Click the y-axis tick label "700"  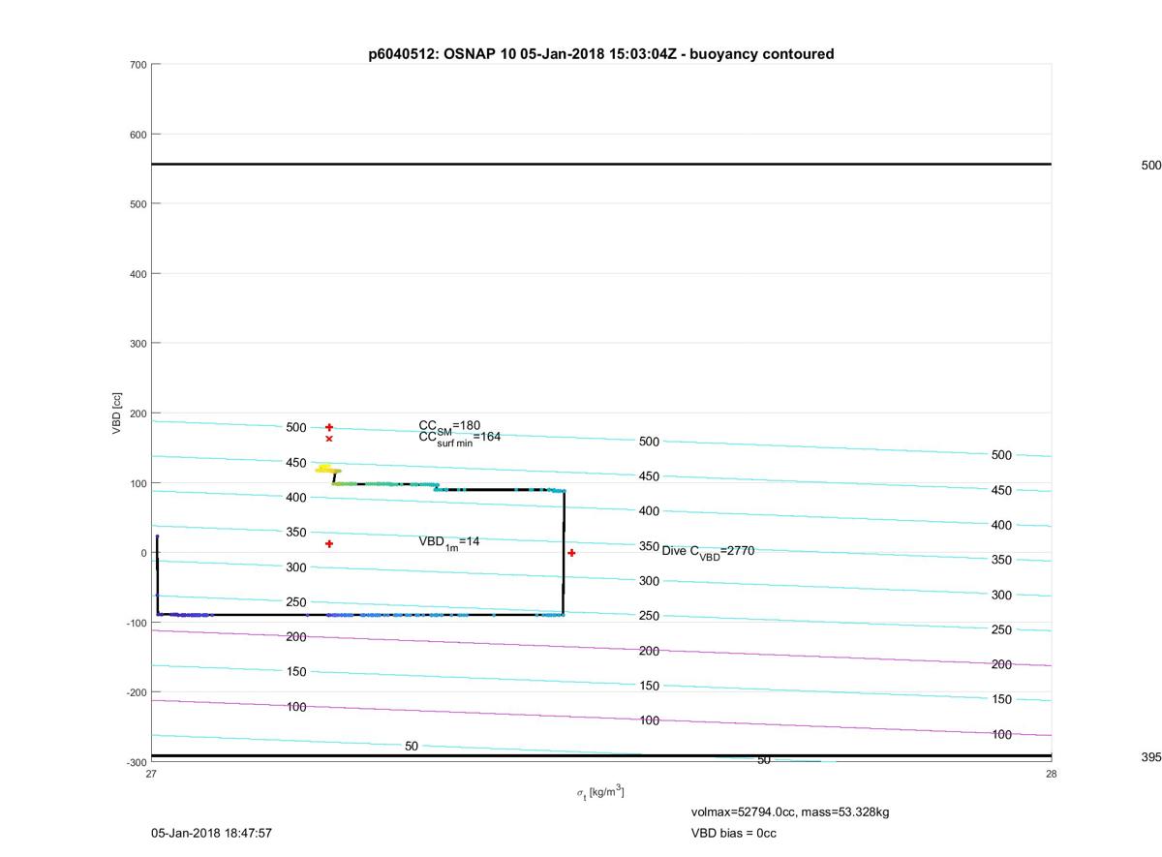tap(138, 65)
